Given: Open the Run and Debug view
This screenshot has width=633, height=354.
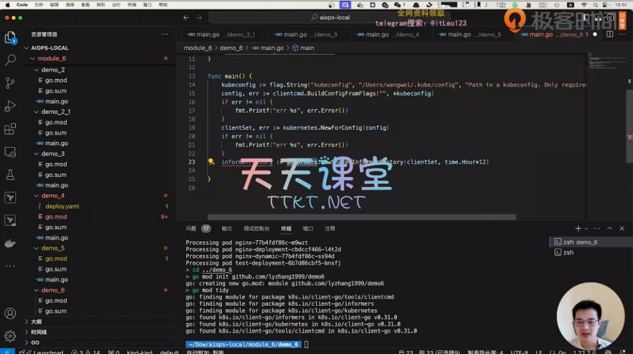Looking at the screenshot, I should pyautogui.click(x=10, y=106).
